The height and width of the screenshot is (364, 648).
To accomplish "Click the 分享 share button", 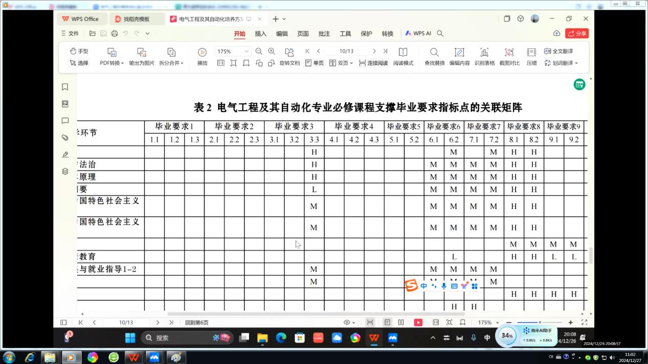I will (x=576, y=34).
